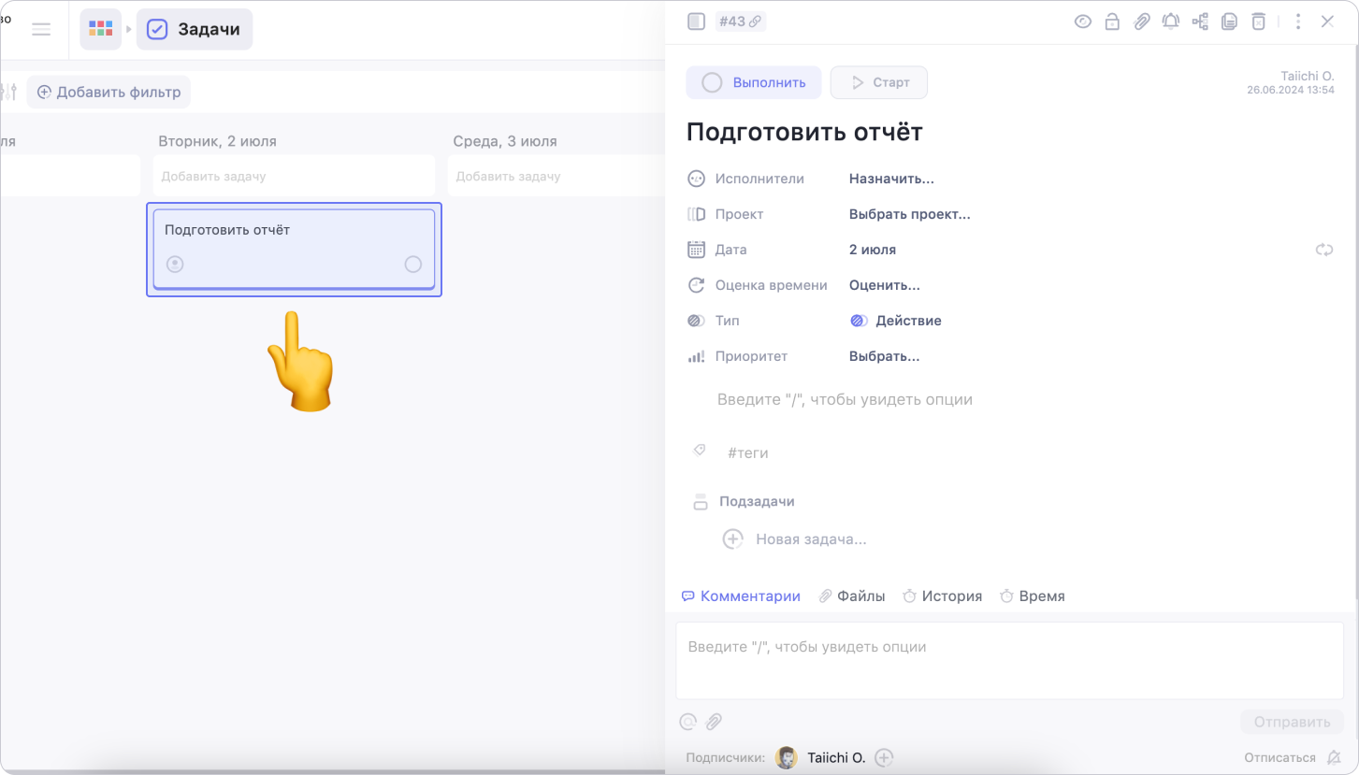Open the three-dot more options menu
Screen dimensions: 1359x775
pos(1297,22)
